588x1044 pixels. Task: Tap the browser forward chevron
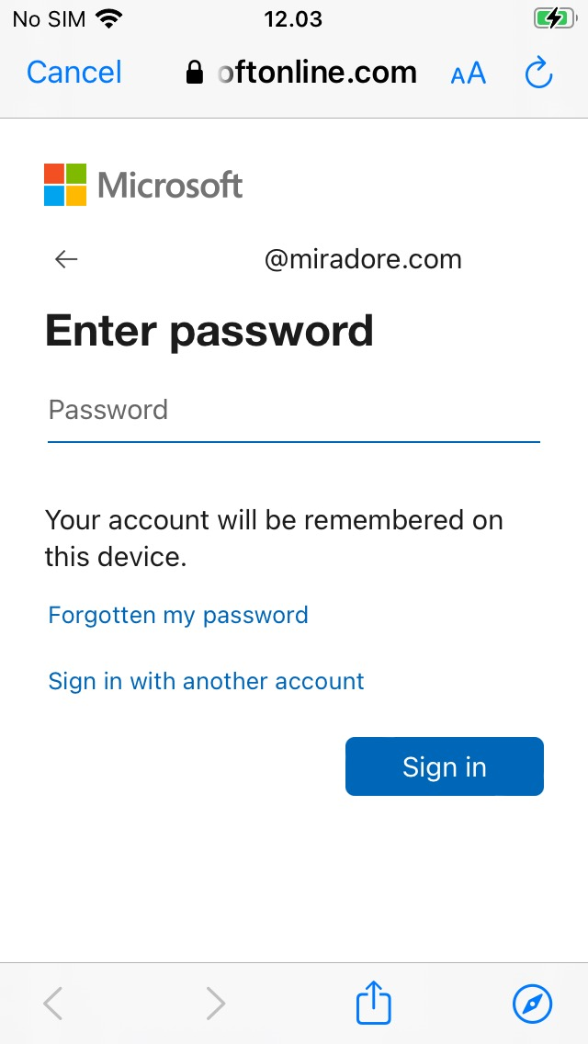point(215,1004)
